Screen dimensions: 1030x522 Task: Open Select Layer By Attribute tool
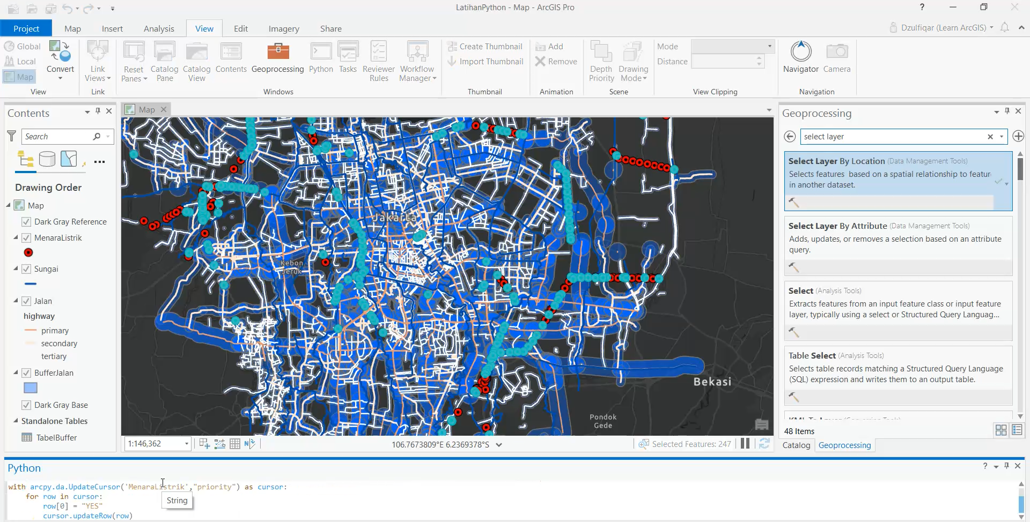[x=898, y=245]
